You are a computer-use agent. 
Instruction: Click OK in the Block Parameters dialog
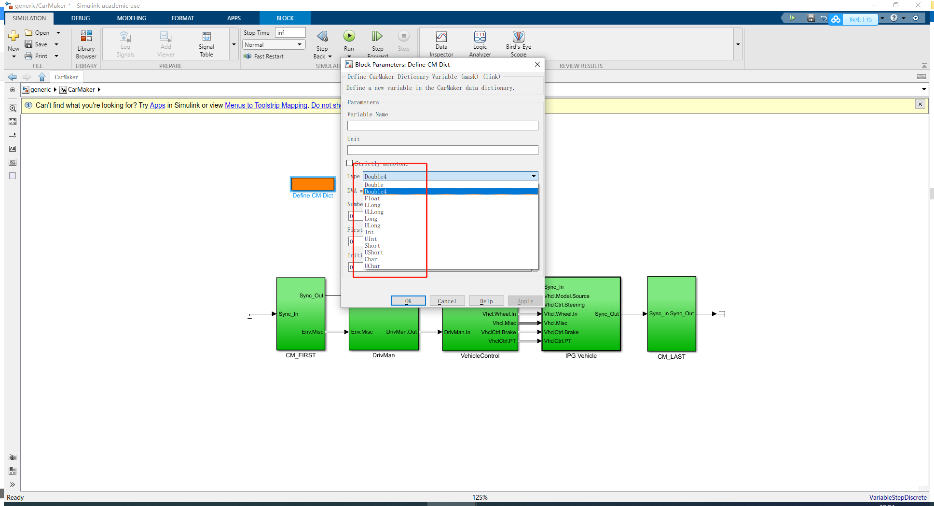point(408,301)
